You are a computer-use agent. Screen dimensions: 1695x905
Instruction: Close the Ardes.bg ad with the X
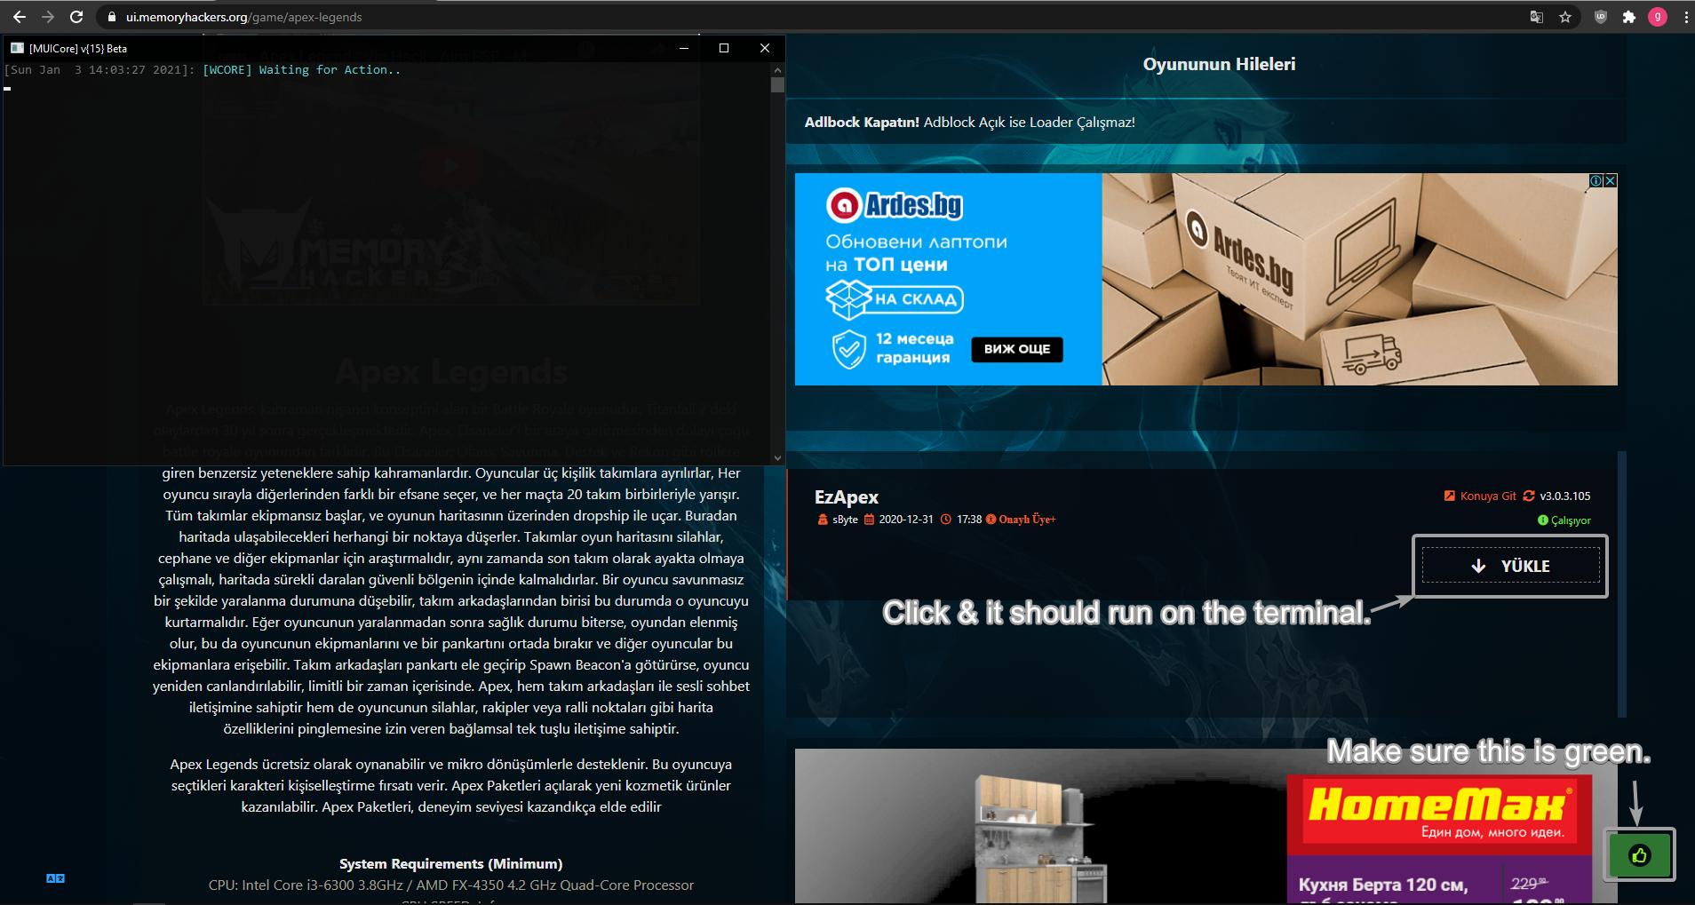(1610, 180)
